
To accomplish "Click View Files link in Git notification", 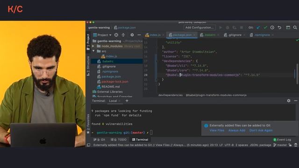I will (217, 131).
